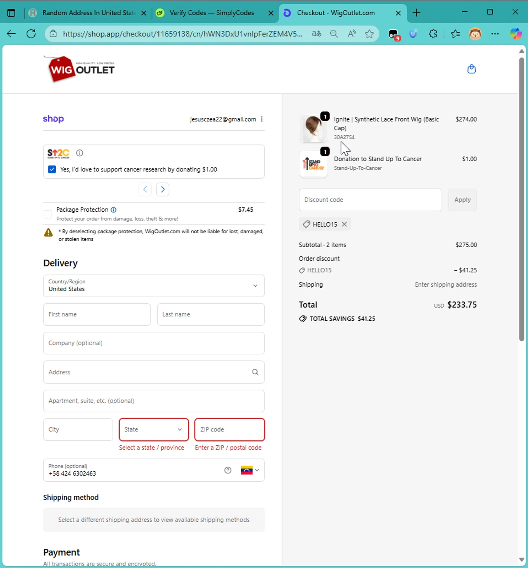
Task: Open the State dropdown
Action: point(154,429)
